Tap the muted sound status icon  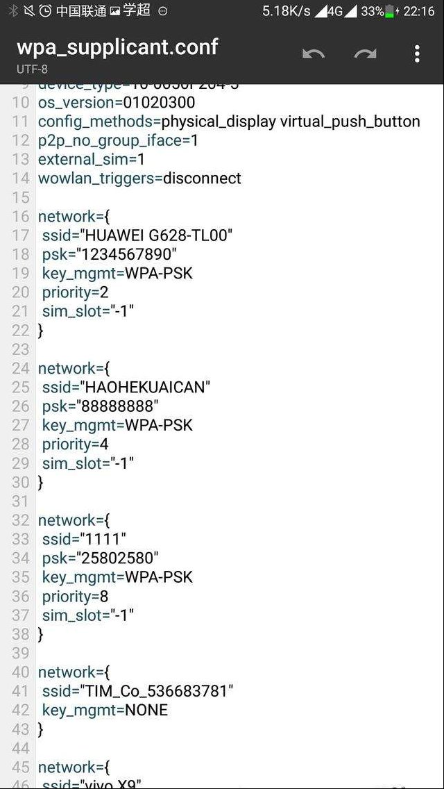point(29,10)
